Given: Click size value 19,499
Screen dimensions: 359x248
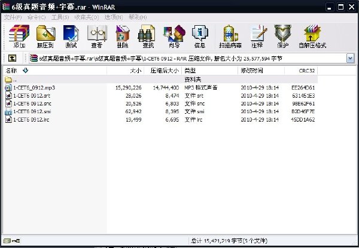Looking at the screenshot, I should pos(133,119).
